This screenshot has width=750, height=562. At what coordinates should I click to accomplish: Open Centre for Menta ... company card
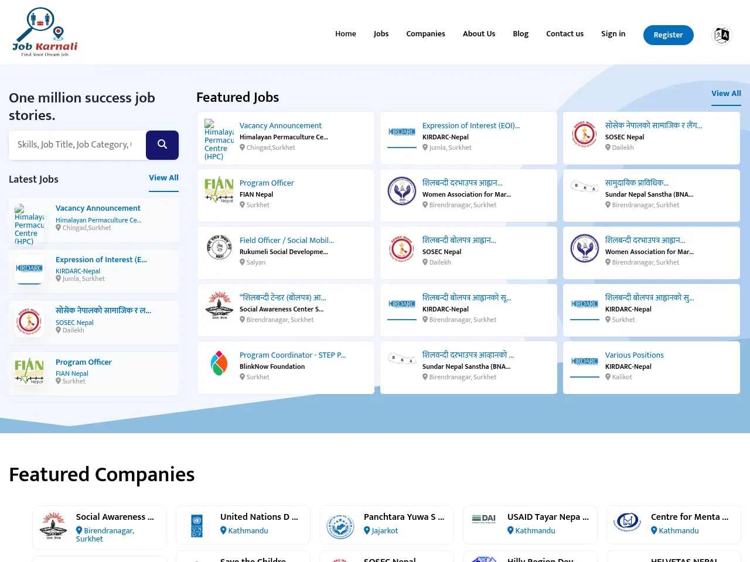(x=674, y=525)
